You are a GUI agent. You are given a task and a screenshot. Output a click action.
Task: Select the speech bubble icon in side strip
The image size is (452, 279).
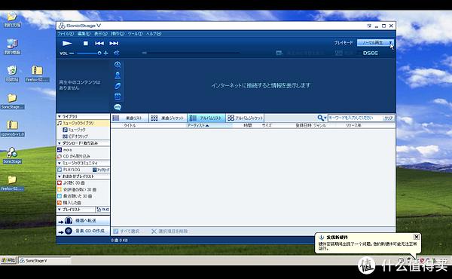[x=118, y=107]
